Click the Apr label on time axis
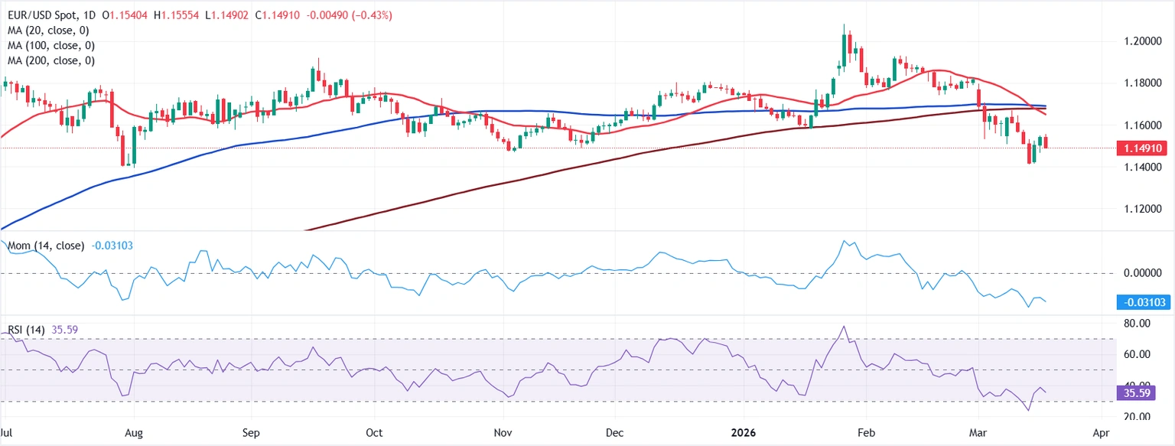This screenshot has height=446, width=1175. click(x=1101, y=433)
